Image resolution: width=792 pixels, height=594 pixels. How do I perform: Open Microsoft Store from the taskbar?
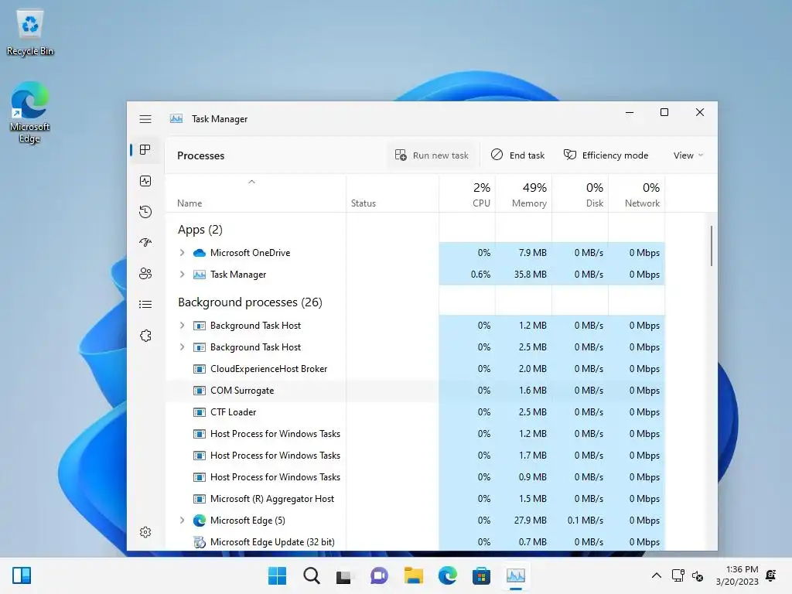pos(481,575)
